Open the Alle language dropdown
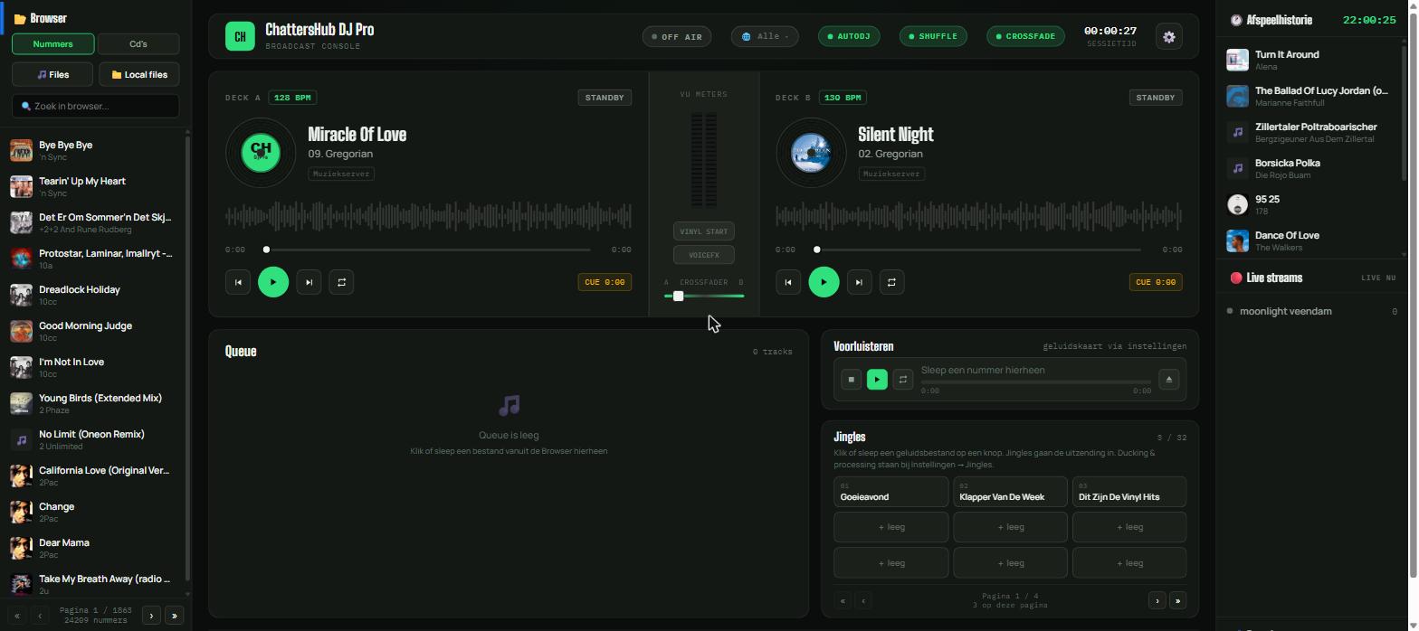Viewport: 1419px width, 631px height. [765, 37]
